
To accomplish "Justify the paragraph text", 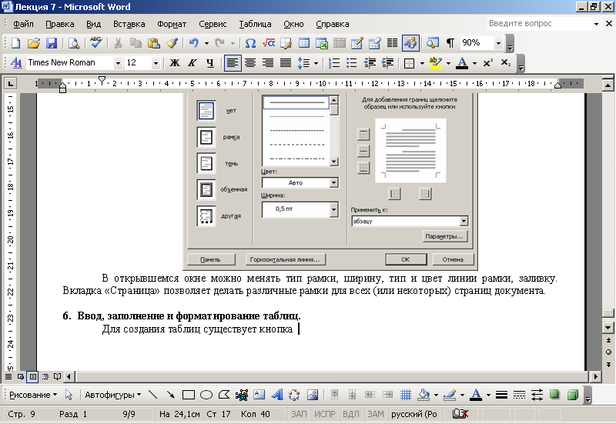I will pyautogui.click(x=286, y=63).
